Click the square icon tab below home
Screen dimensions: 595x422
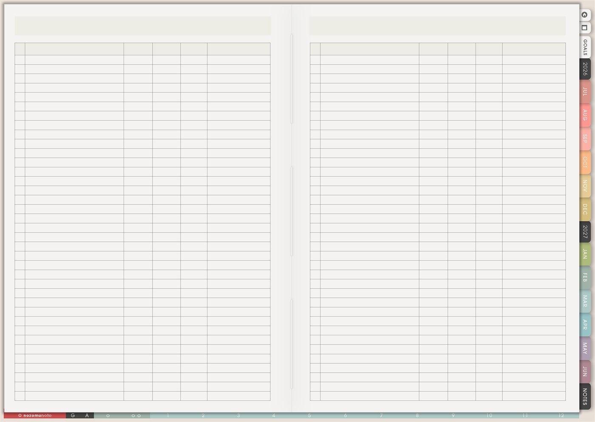pos(585,28)
